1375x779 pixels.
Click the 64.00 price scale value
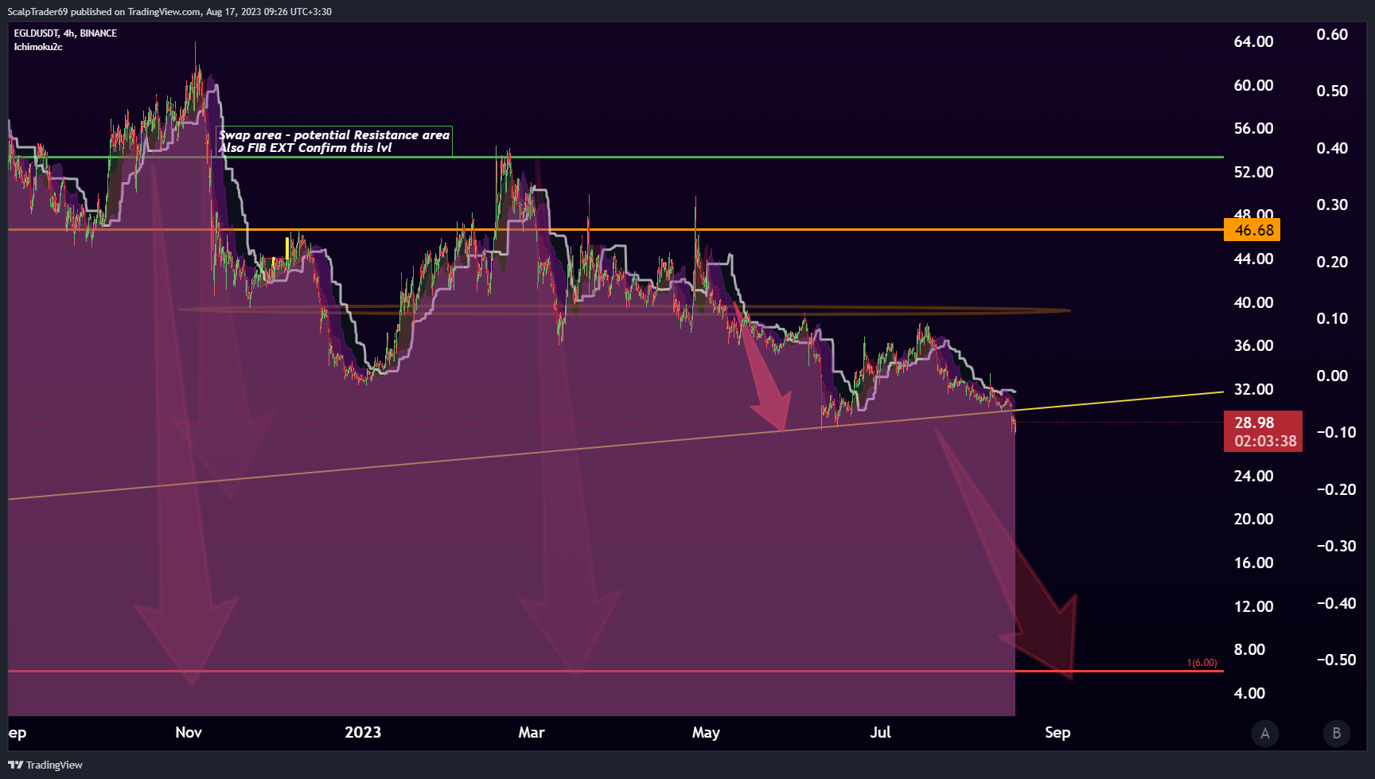[x=1253, y=41]
